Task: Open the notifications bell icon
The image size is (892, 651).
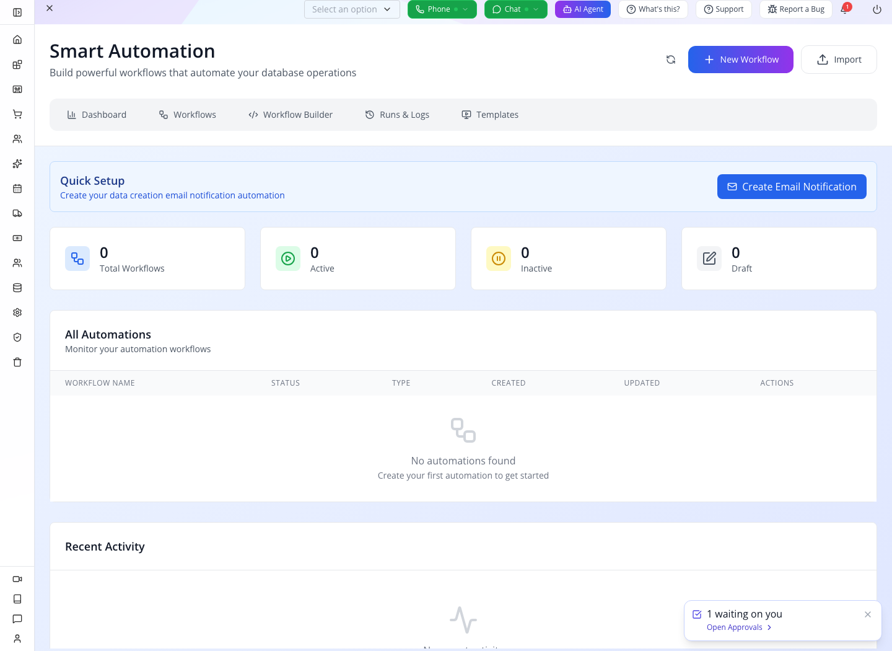Action: point(844,9)
